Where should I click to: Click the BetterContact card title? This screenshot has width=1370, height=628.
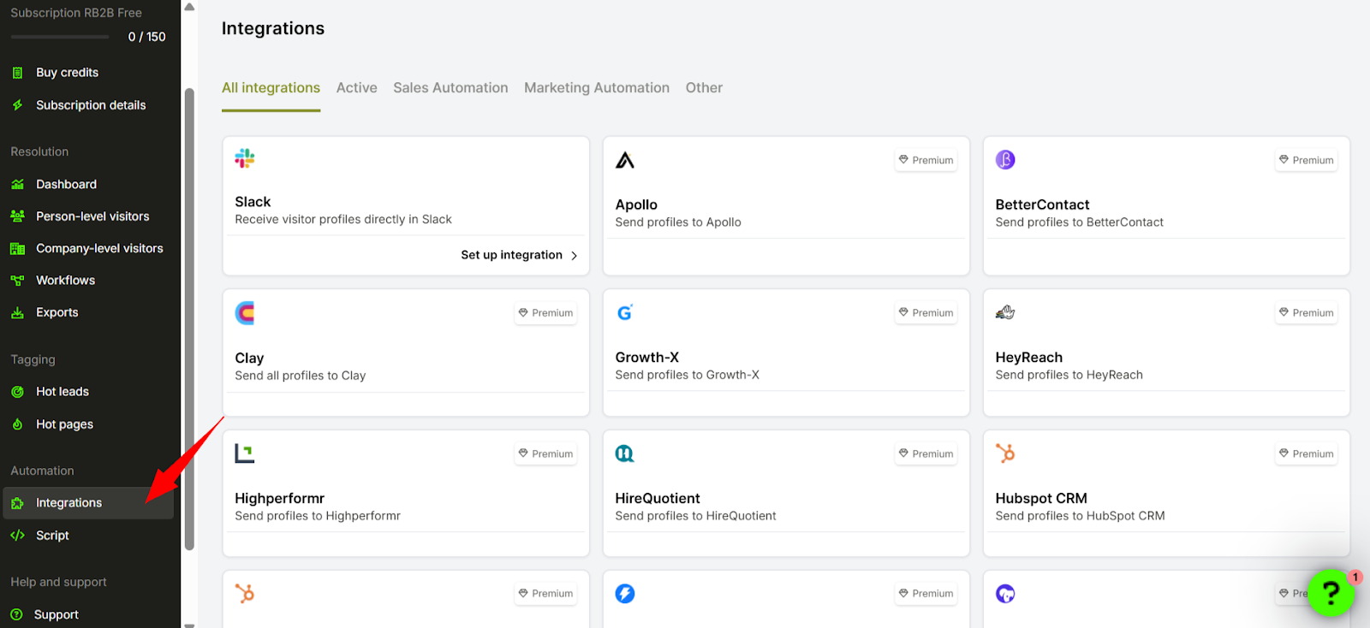pos(1042,204)
